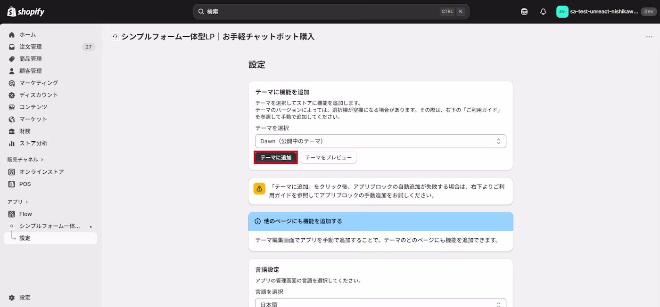660x307 pixels.
Task: Click the search magnifier icon
Action: [201, 12]
